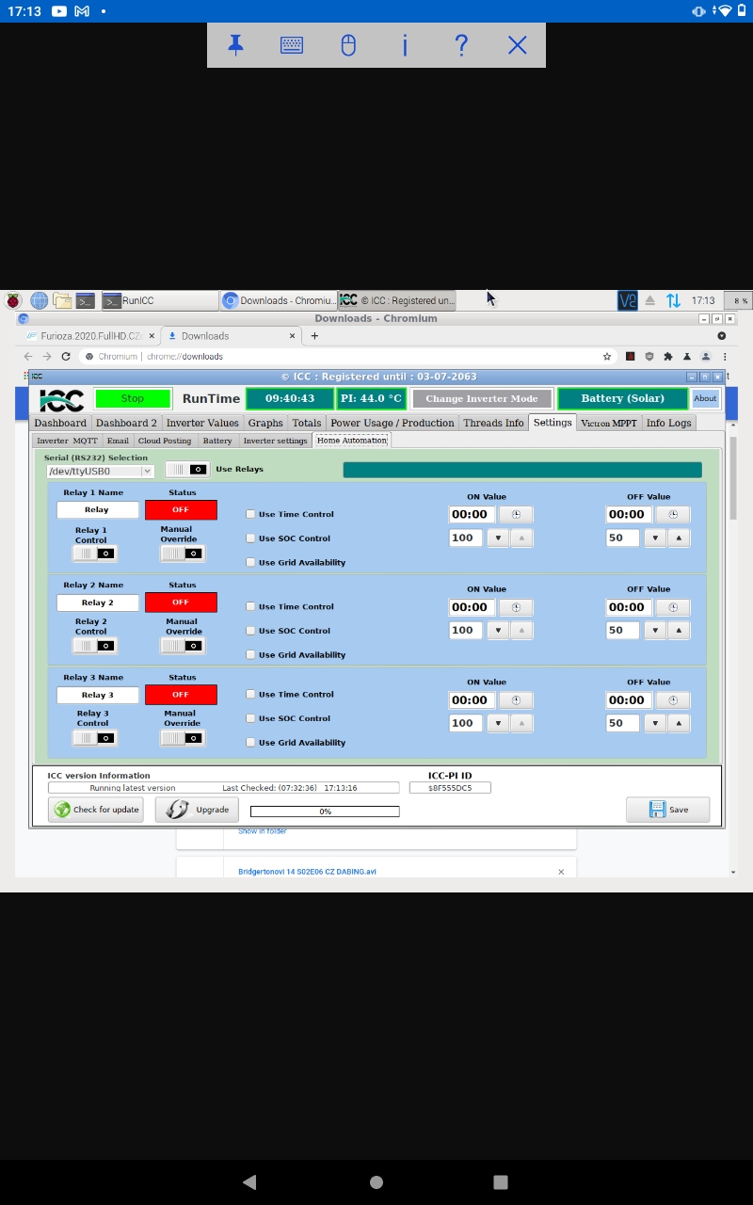The height and width of the screenshot is (1205, 753).
Task: Switch to the RunICC taskbar window
Action: click(x=160, y=300)
